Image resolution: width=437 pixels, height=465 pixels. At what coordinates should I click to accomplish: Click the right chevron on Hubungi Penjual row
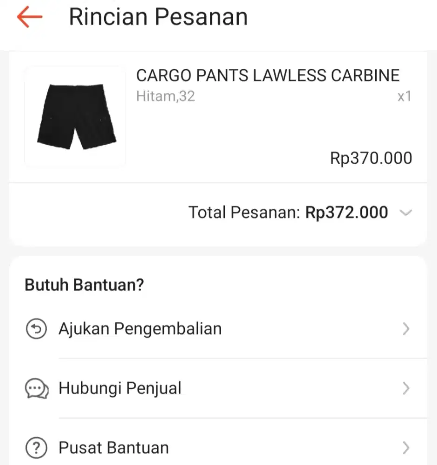click(406, 389)
